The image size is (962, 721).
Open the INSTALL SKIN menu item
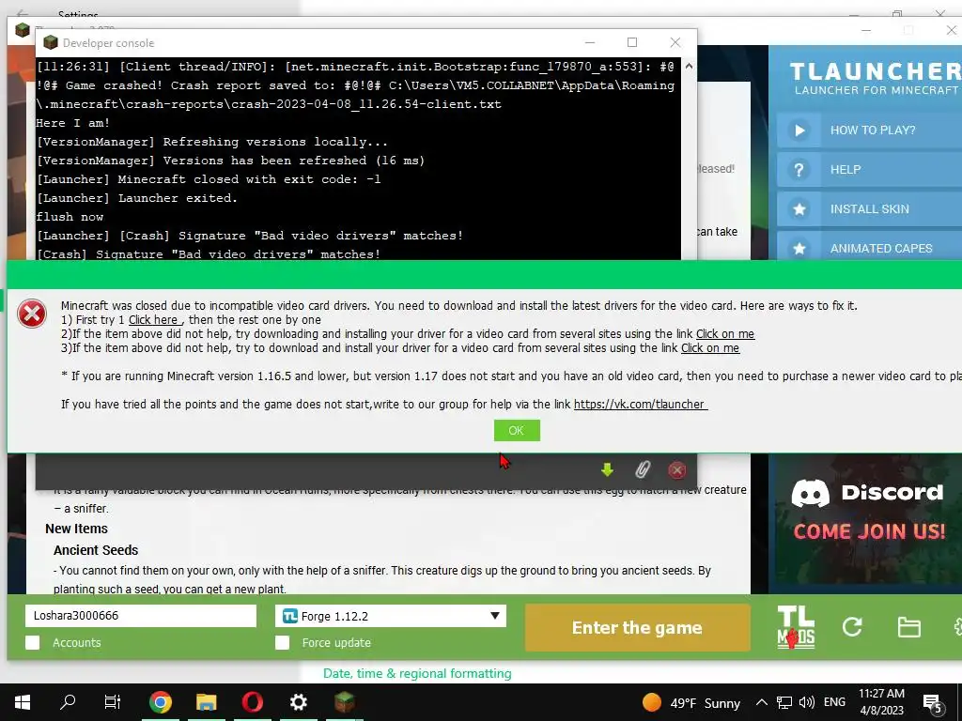(870, 209)
